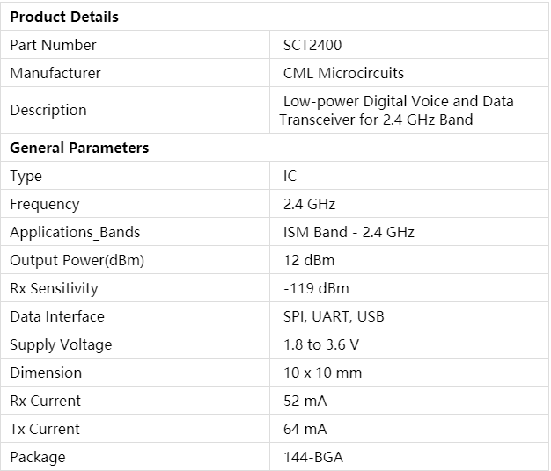The width and height of the screenshot is (551, 471).
Task: Click the Data Interface row label
Action: [57, 316]
